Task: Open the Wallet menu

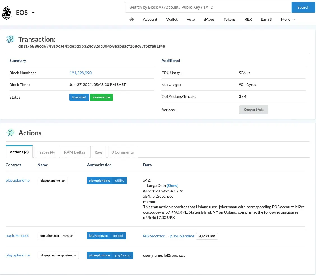Action: 172,19
